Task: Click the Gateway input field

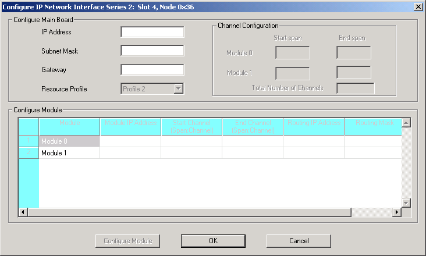Action: [152, 70]
